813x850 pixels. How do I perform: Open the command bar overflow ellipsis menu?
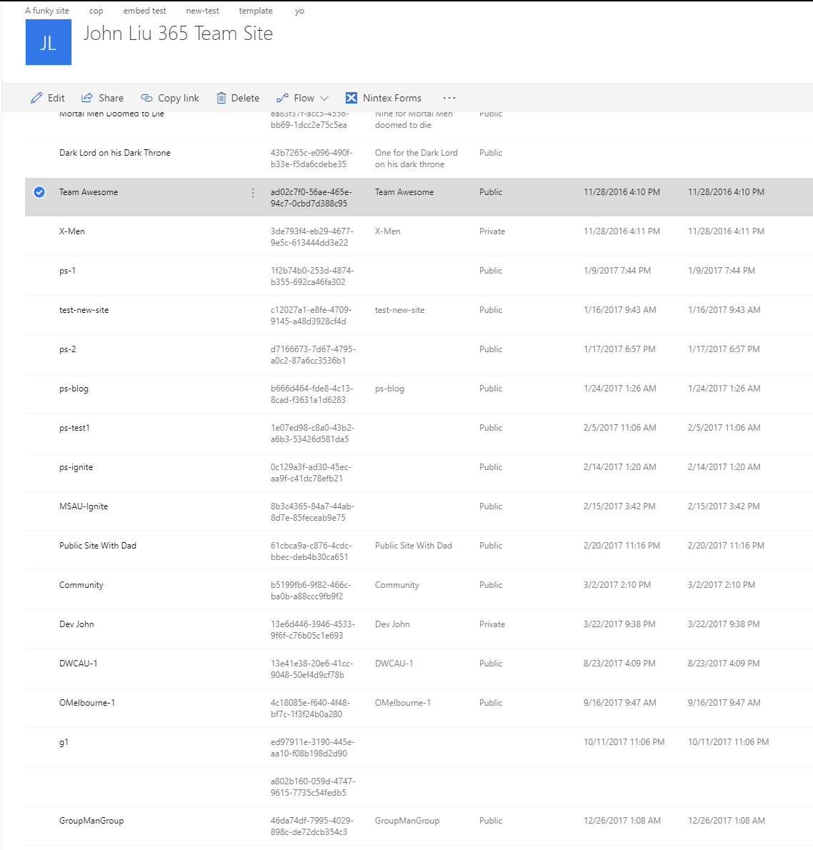click(449, 98)
